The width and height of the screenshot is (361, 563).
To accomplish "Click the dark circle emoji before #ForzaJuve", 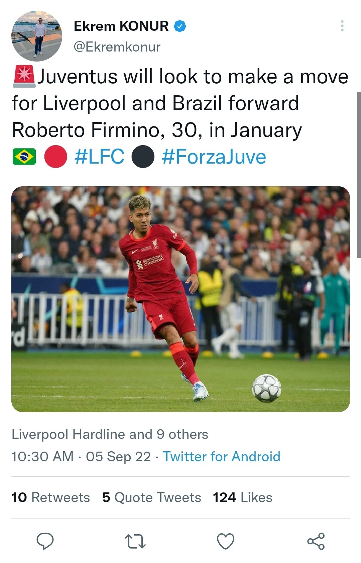I will pyautogui.click(x=143, y=156).
